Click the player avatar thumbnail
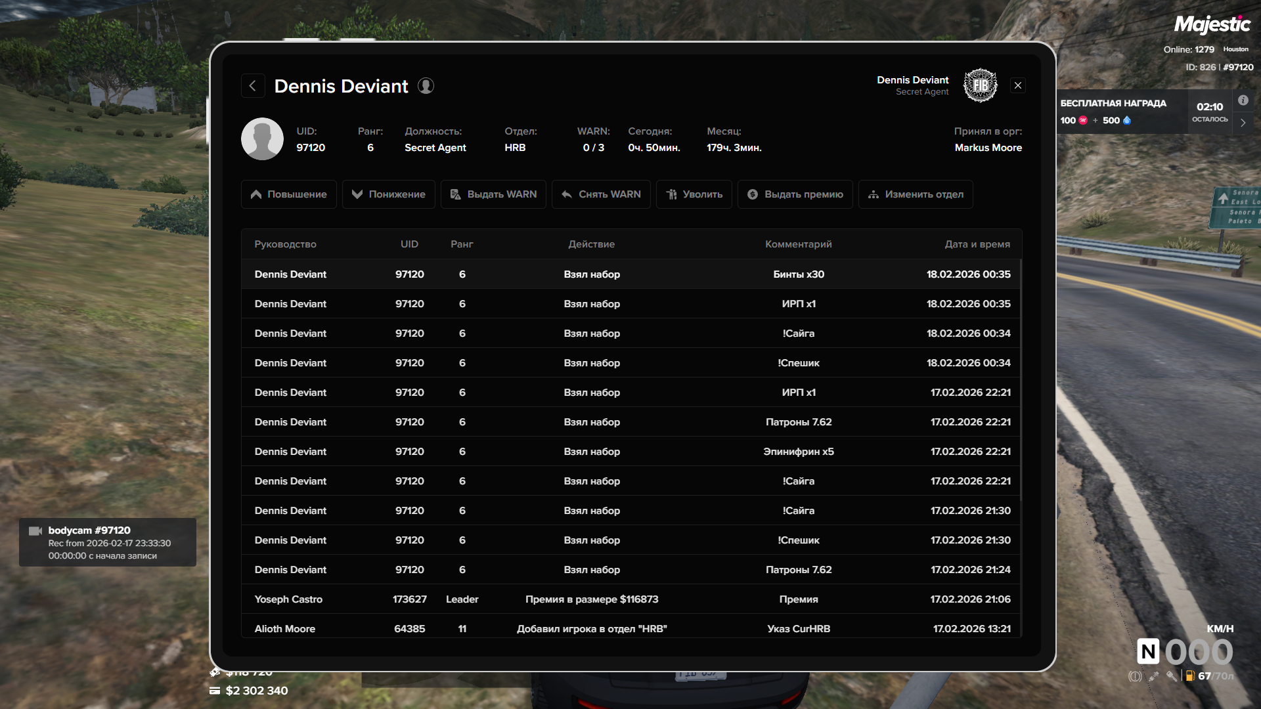This screenshot has width=1261, height=709. click(x=262, y=139)
